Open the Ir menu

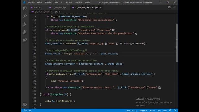62,2
